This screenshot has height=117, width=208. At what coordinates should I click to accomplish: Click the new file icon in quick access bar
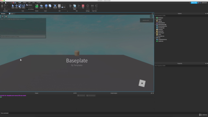click(x=6, y=3)
